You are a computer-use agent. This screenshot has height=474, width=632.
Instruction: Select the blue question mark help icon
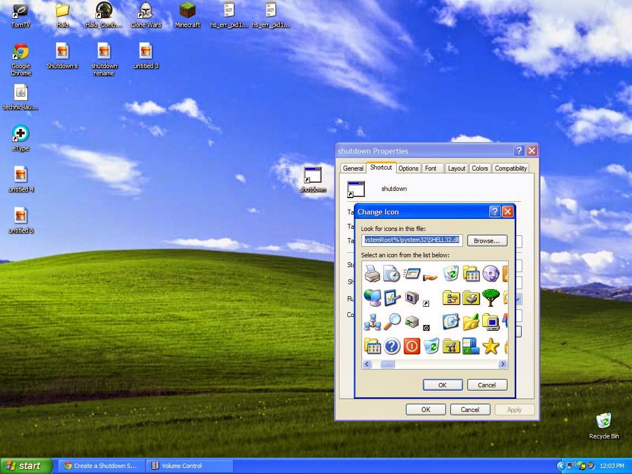pyautogui.click(x=392, y=346)
